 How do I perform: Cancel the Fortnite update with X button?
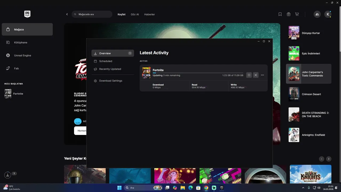tap(256, 75)
